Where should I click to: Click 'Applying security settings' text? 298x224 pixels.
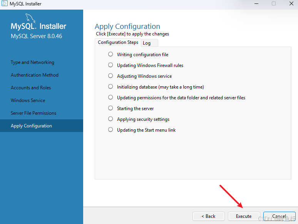143,119
